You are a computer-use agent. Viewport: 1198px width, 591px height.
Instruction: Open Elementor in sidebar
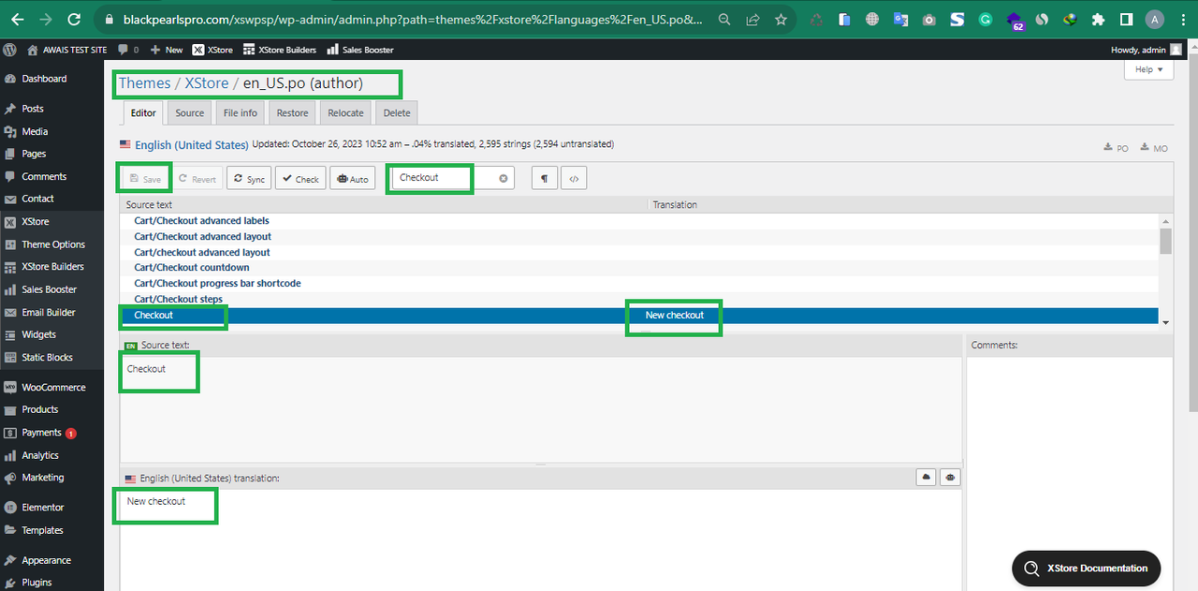[x=43, y=508]
